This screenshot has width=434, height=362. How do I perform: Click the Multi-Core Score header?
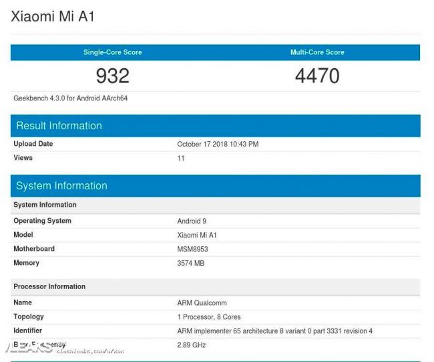(317, 52)
